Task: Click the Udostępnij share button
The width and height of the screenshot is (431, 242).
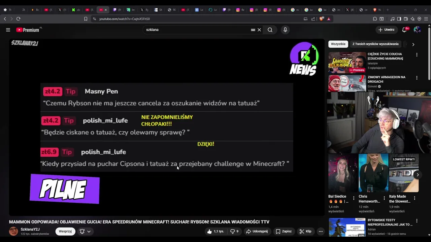Action: 257,231
